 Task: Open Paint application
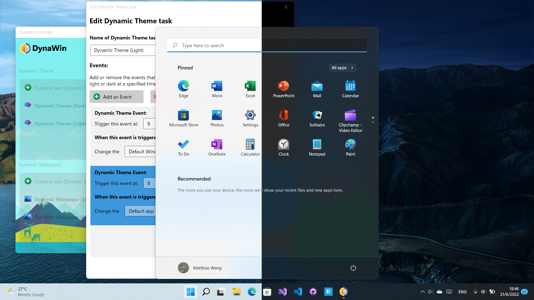(x=350, y=146)
